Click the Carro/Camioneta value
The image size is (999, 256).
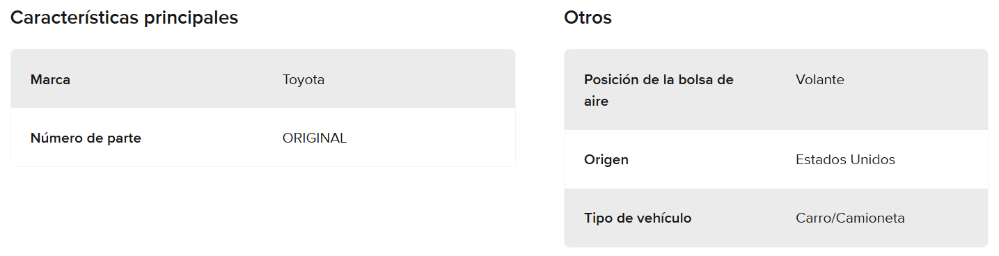coord(850,218)
